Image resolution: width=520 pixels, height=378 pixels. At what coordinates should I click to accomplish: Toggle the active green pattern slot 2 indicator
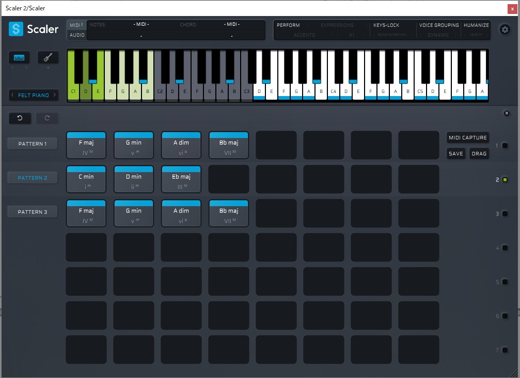505,180
